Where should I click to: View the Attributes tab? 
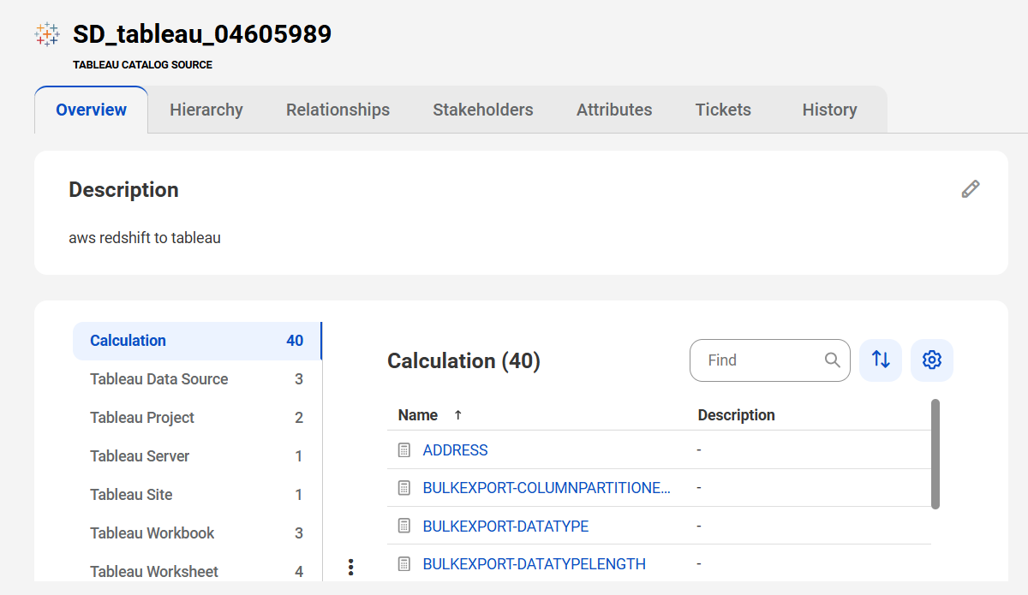(614, 110)
